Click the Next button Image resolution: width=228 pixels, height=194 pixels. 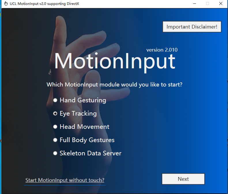[183, 179]
